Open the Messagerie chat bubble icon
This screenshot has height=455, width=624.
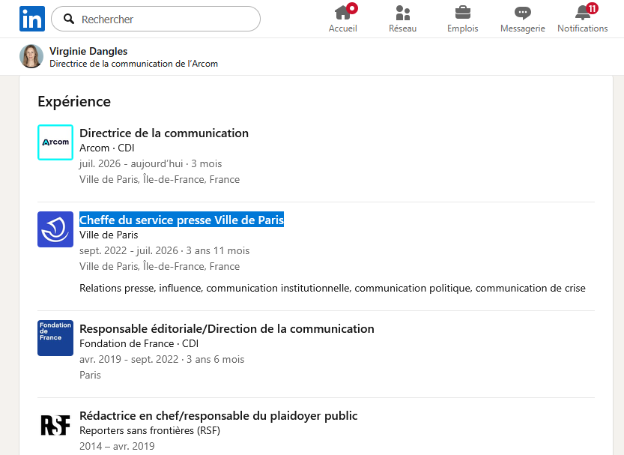[x=523, y=13]
